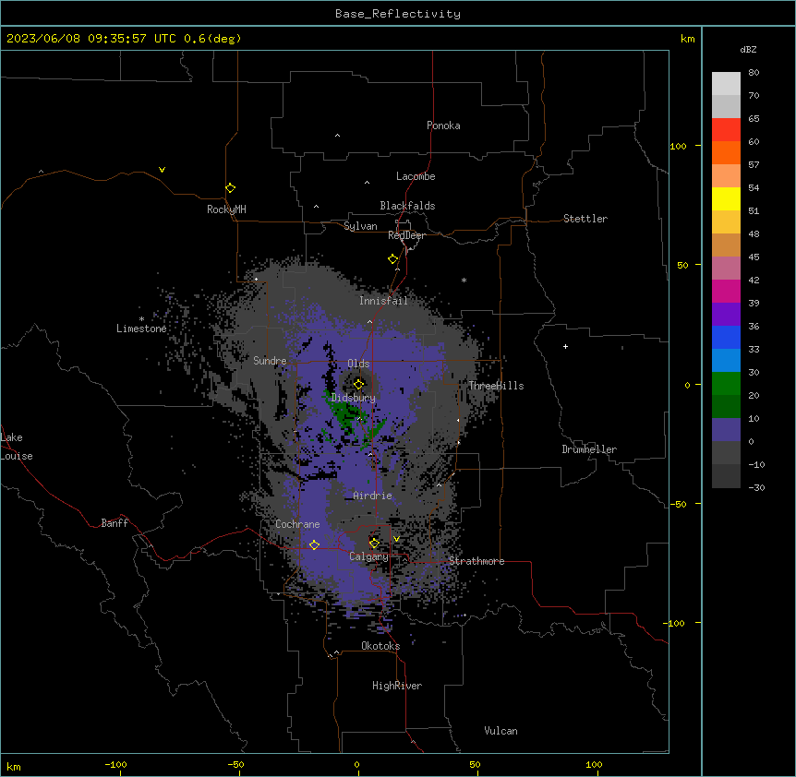Click the Banff label
The height and width of the screenshot is (777, 796).
(x=115, y=523)
